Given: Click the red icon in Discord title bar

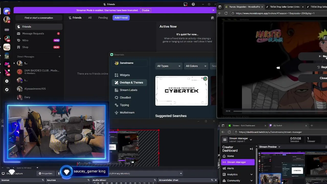Looking at the screenshot, I should click(185, 4).
